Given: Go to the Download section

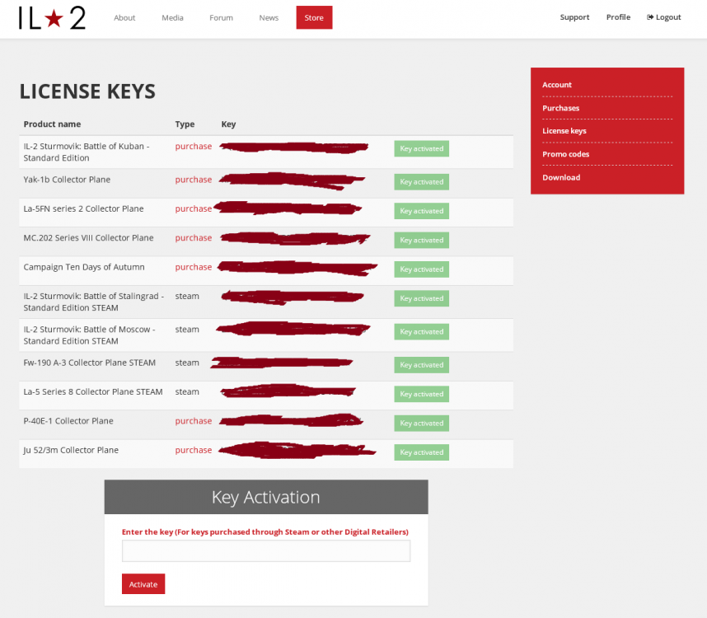Looking at the screenshot, I should pyautogui.click(x=561, y=177).
